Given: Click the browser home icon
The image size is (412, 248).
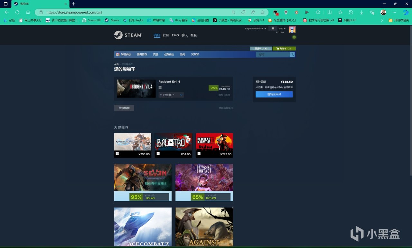Looking at the screenshot, I should tap(28, 12).
